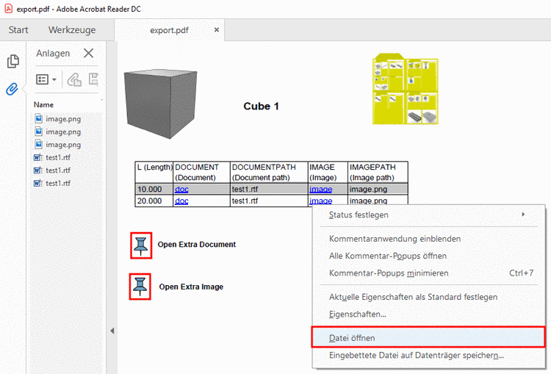Click the save attachment icon
The width and height of the screenshot is (551, 374).
(93, 79)
